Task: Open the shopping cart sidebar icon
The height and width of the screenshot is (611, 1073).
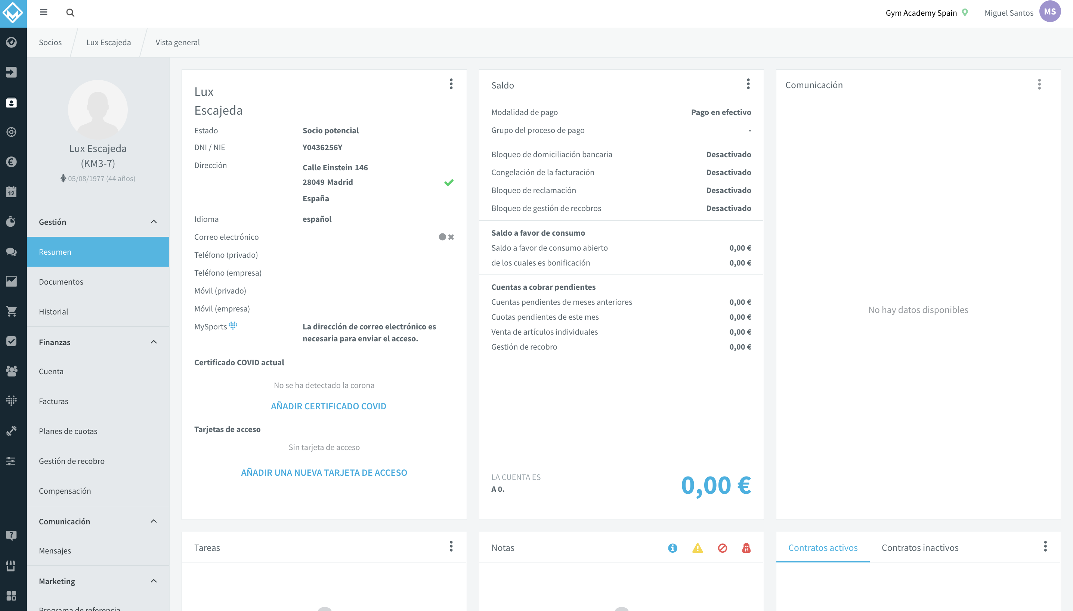Action: click(11, 311)
